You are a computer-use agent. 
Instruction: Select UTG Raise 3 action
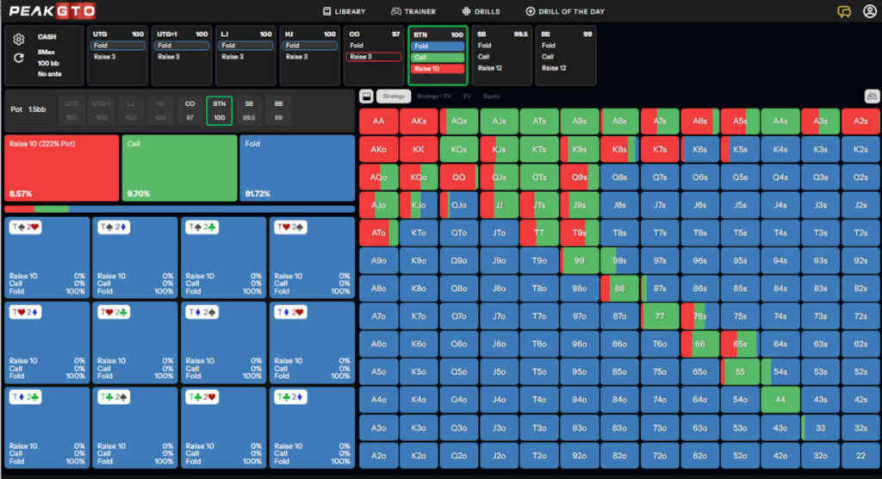(x=117, y=57)
